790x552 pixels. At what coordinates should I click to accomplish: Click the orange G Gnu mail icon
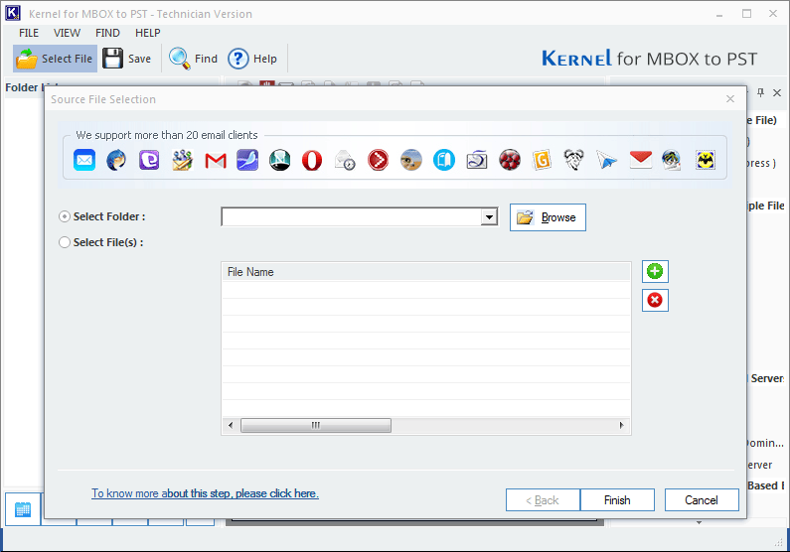pyautogui.click(x=542, y=160)
